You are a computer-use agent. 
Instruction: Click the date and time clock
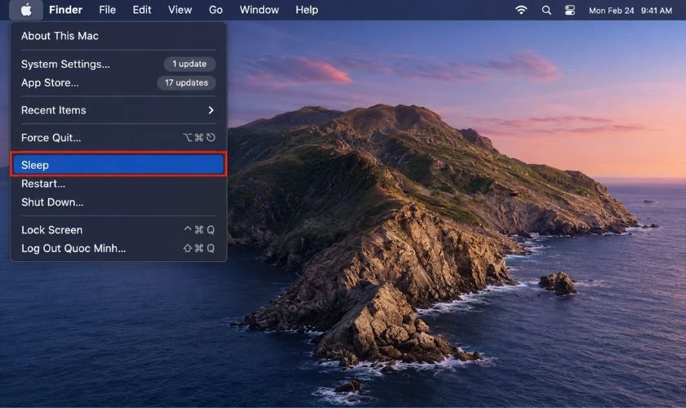[630, 11]
